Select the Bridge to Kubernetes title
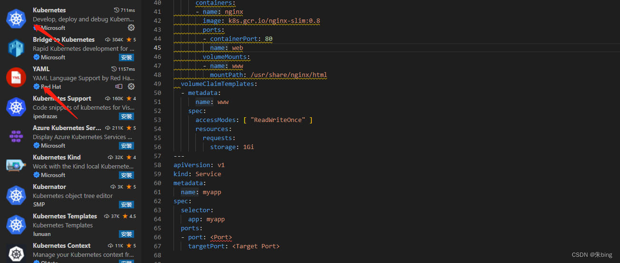The image size is (620, 263). 64,39
